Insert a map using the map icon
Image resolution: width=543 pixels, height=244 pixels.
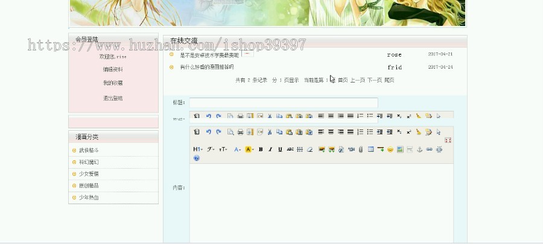400,149
